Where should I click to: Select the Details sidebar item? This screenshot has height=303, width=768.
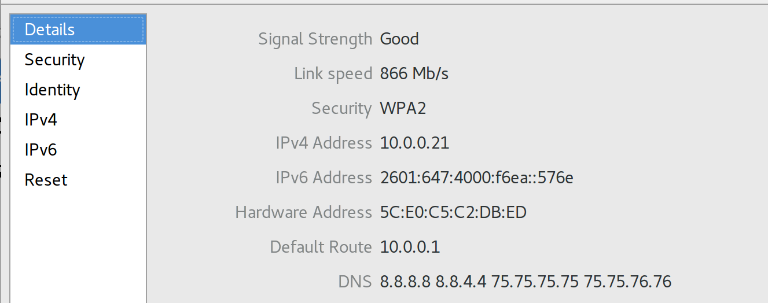78,29
